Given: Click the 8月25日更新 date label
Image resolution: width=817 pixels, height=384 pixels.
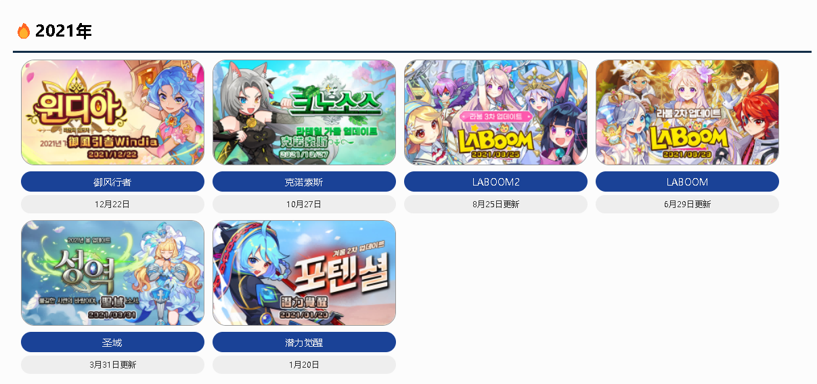Looking at the screenshot, I should tap(495, 204).
